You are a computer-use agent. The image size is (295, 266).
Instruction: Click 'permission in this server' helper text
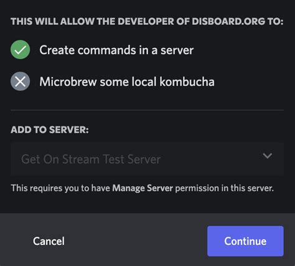coord(225,188)
